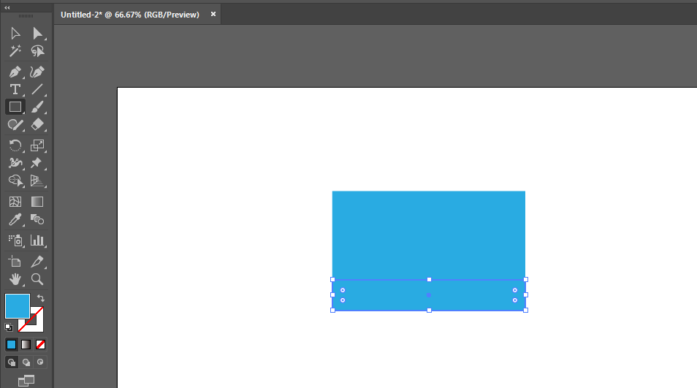The image size is (697, 388).
Task: Click the top-center bounding box handle
Action: [x=429, y=280]
